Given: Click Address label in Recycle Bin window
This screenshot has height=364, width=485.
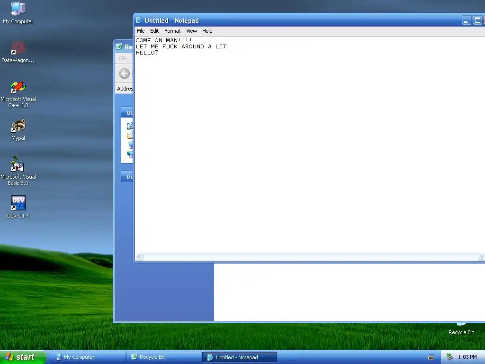Looking at the screenshot, I should tap(125, 89).
